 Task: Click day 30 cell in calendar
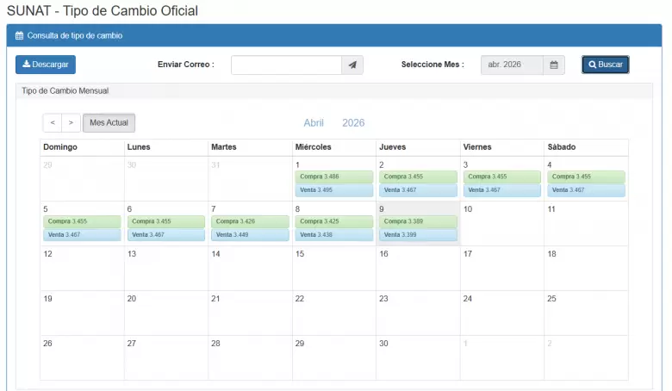click(x=418, y=357)
